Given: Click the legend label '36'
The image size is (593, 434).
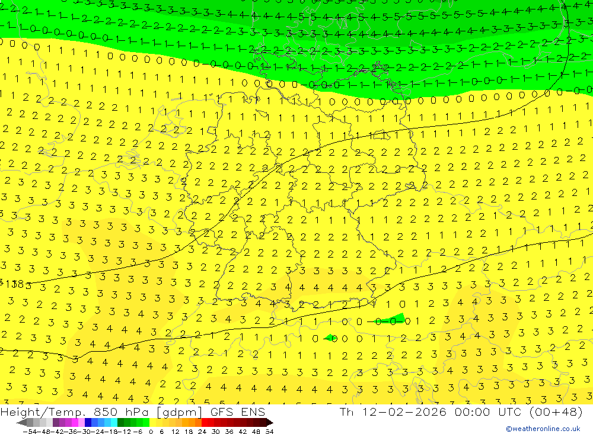Looking at the screenshot, I should [229, 432].
